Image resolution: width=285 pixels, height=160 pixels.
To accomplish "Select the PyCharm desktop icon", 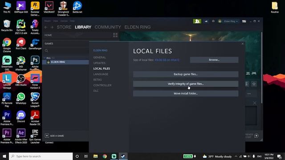I will click(21, 27).
